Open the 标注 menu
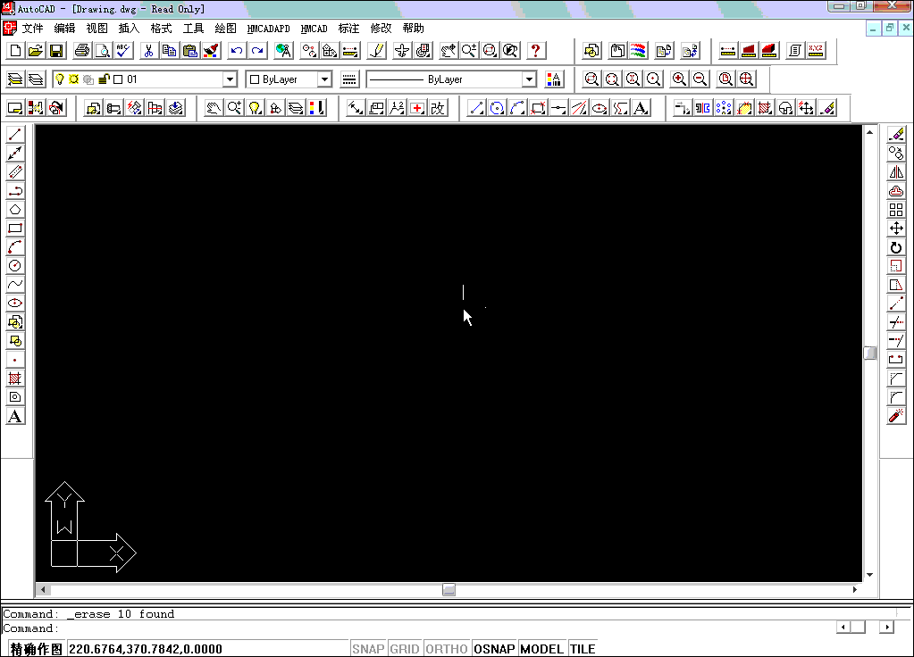 pyautogui.click(x=348, y=29)
